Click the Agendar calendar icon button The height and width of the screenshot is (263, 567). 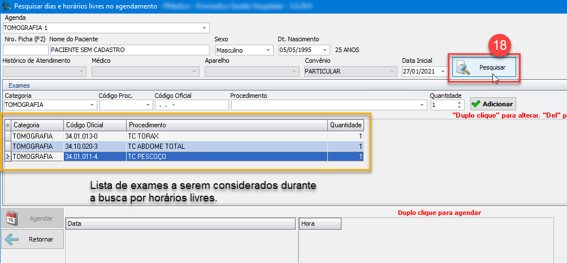click(x=33, y=218)
